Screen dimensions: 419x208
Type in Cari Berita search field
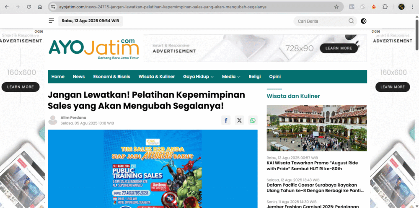[x=321, y=21]
